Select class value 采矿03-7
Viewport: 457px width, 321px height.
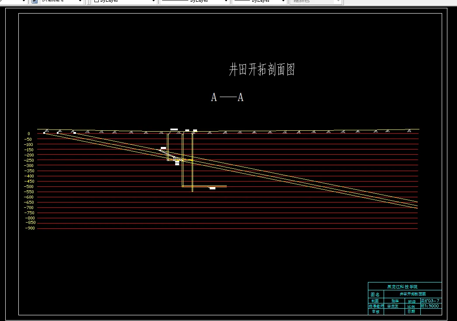coord(430,300)
